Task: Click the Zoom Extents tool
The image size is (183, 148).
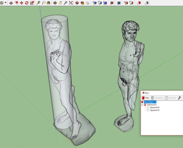Action: tap(71, 3)
